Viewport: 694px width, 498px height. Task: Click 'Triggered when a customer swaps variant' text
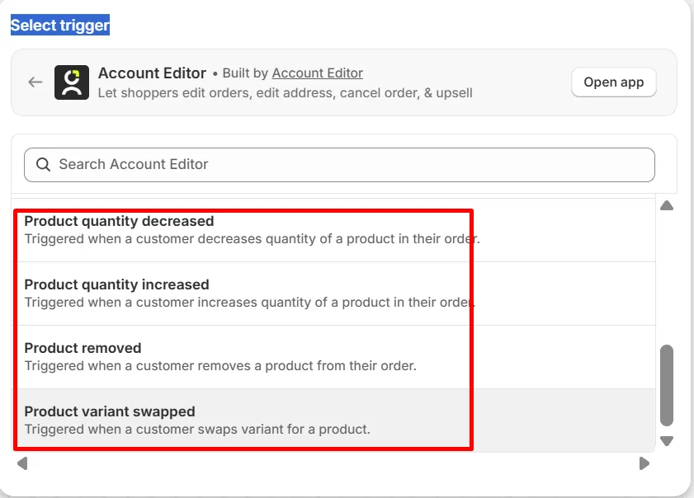[197, 429]
